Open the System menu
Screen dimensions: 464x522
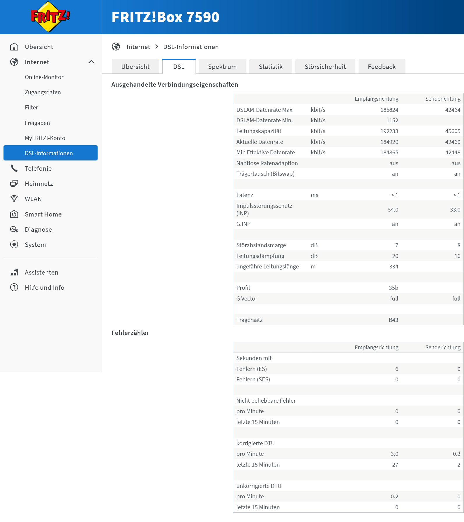coord(35,245)
